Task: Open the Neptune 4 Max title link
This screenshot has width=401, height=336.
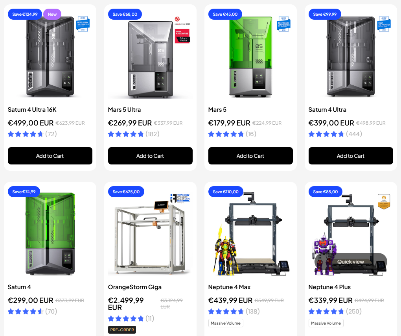Action: point(230,287)
